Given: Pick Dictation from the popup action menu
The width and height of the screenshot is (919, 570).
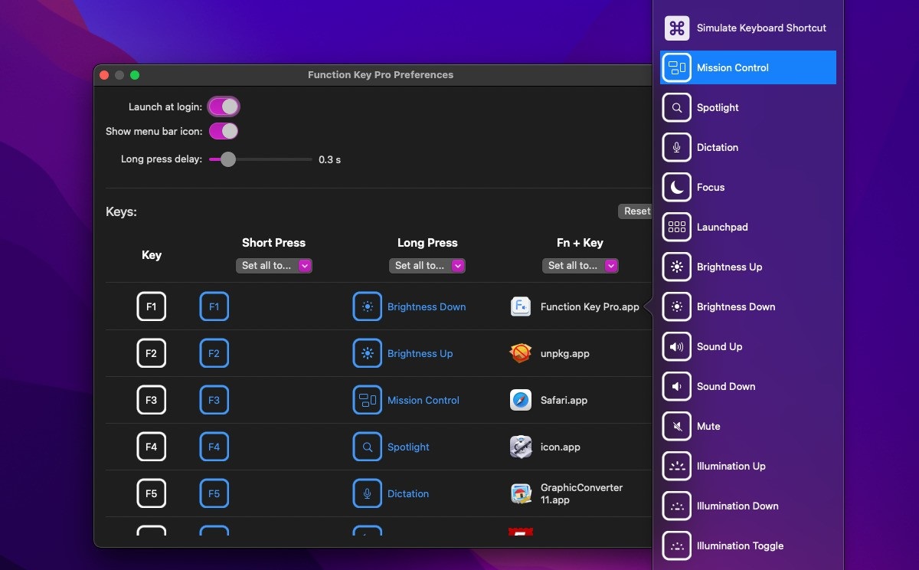Looking at the screenshot, I should [748, 147].
